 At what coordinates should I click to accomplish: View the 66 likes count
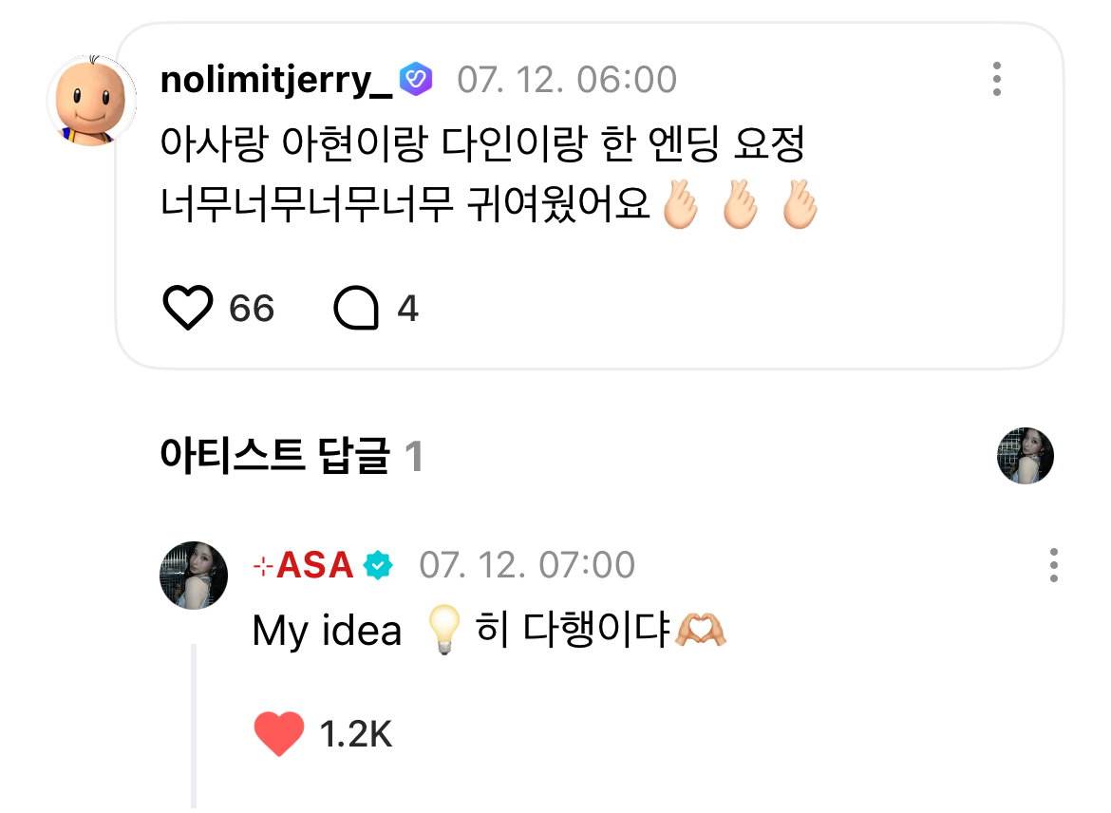251,309
